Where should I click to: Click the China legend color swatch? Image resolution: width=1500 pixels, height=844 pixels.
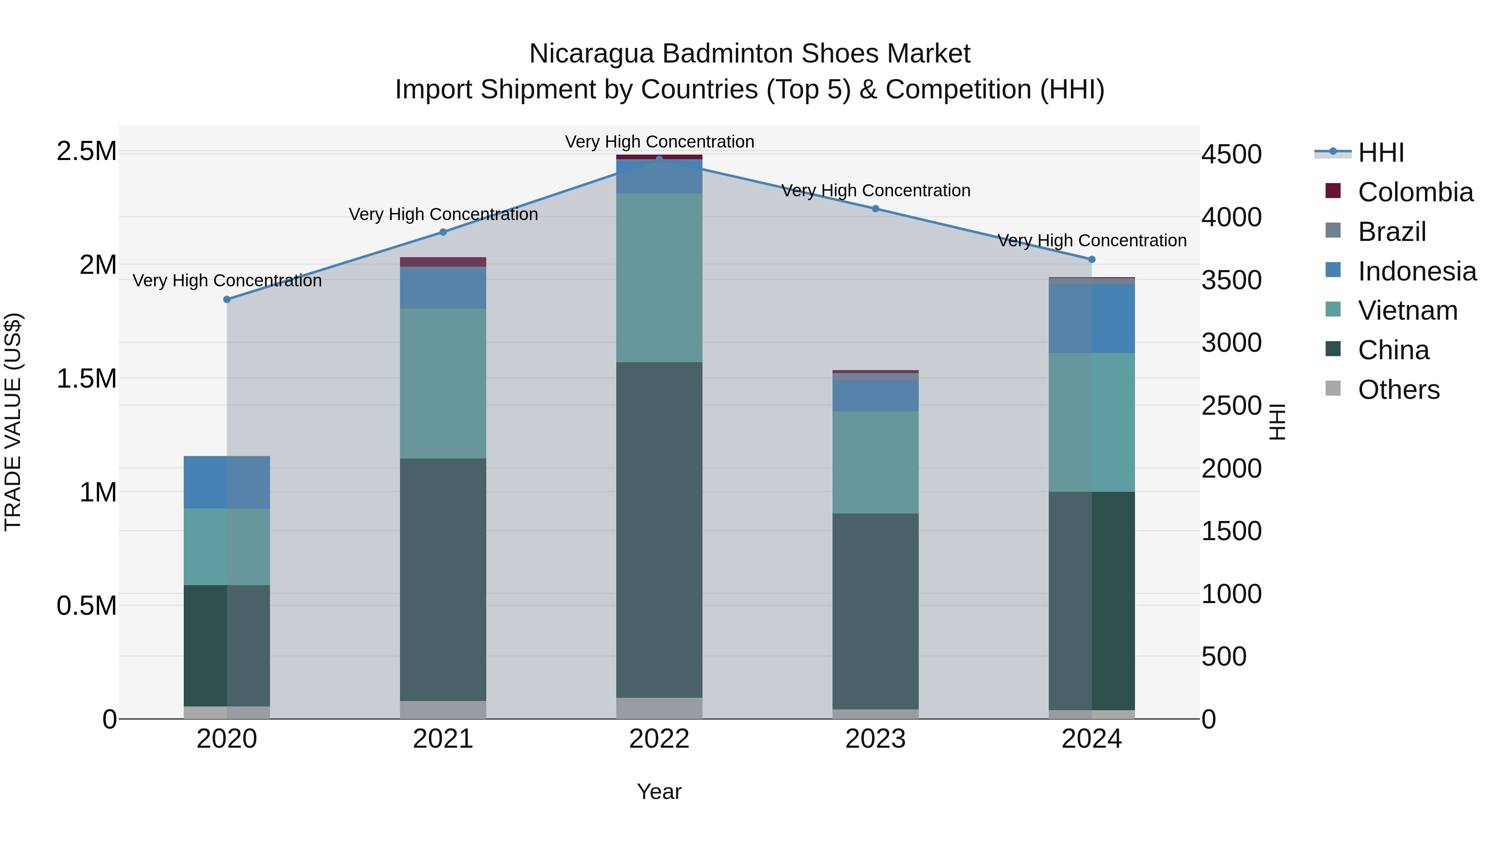click(x=1333, y=350)
